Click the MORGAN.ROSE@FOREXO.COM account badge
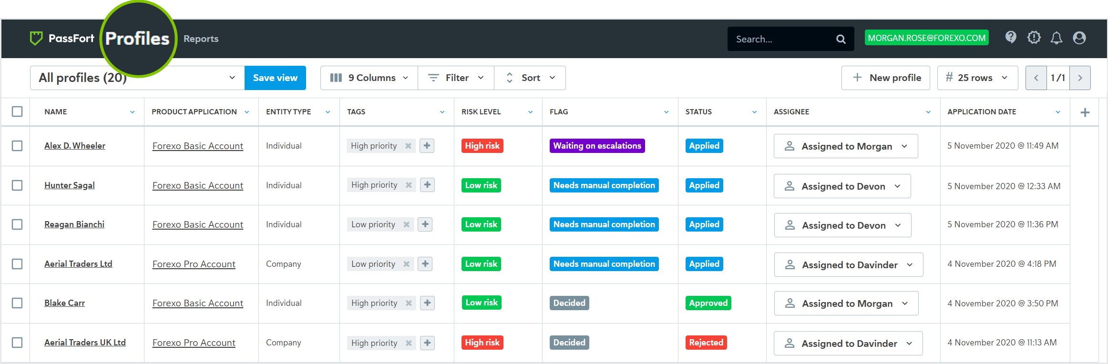Image resolution: width=1108 pixels, height=364 pixels. pyautogui.click(x=926, y=38)
